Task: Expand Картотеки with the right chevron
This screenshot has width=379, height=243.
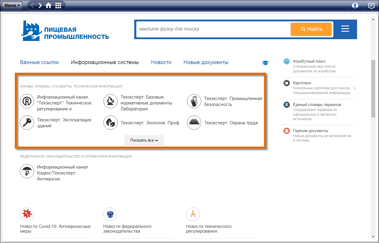Action: [x=354, y=88]
